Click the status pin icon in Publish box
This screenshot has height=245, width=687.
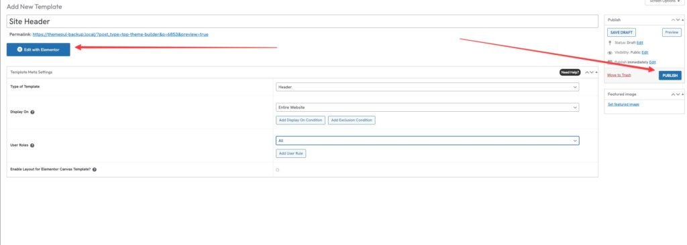(610, 43)
